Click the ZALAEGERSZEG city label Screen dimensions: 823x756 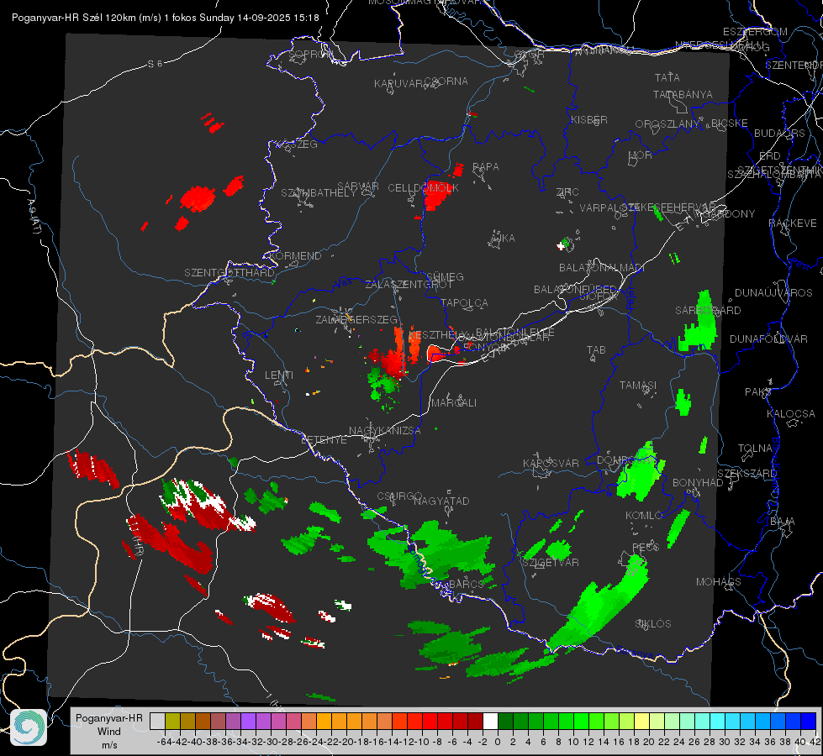click(x=356, y=319)
